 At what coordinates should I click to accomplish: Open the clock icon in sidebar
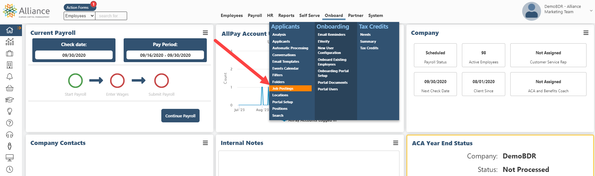pos(10,169)
